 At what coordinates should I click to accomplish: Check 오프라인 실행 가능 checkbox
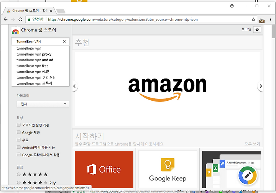(x=19, y=125)
